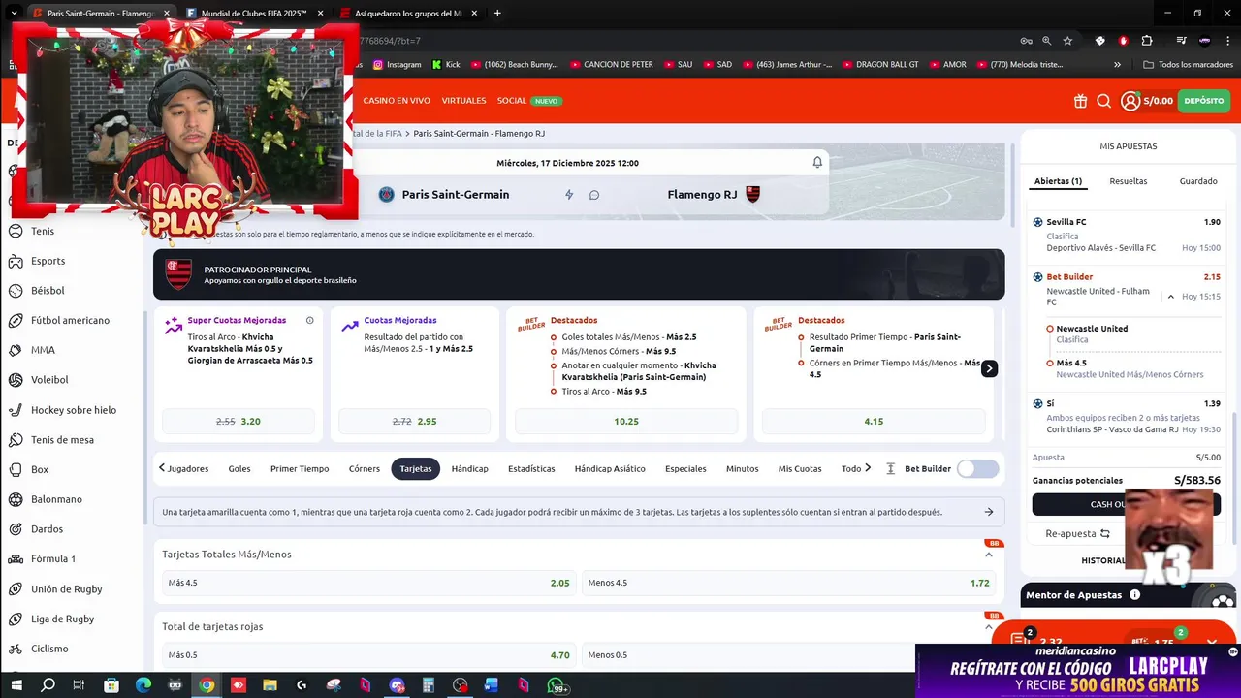Expand the card rules info arrow

coord(989,512)
